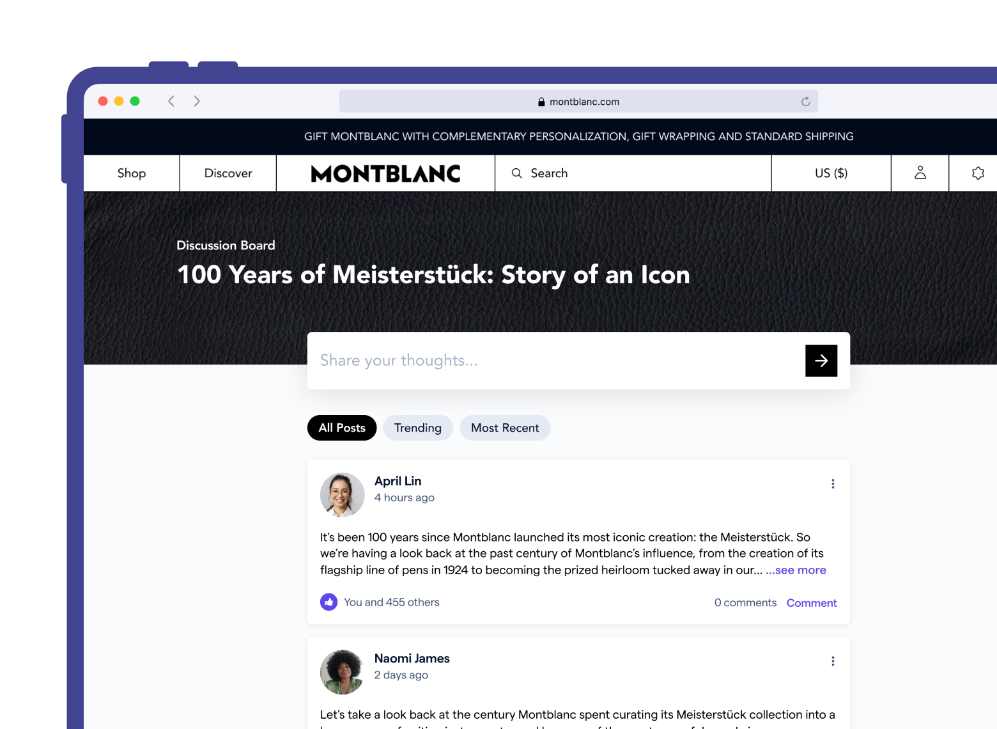Click the Montblanc emblem icon in the header
This screenshot has height=729, width=997.
(x=978, y=173)
